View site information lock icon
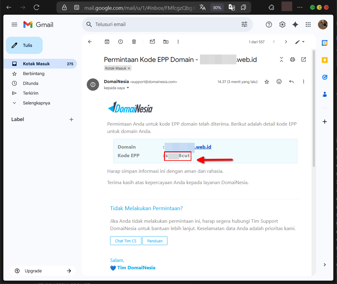337x284 pixels. pyautogui.click(x=64, y=8)
